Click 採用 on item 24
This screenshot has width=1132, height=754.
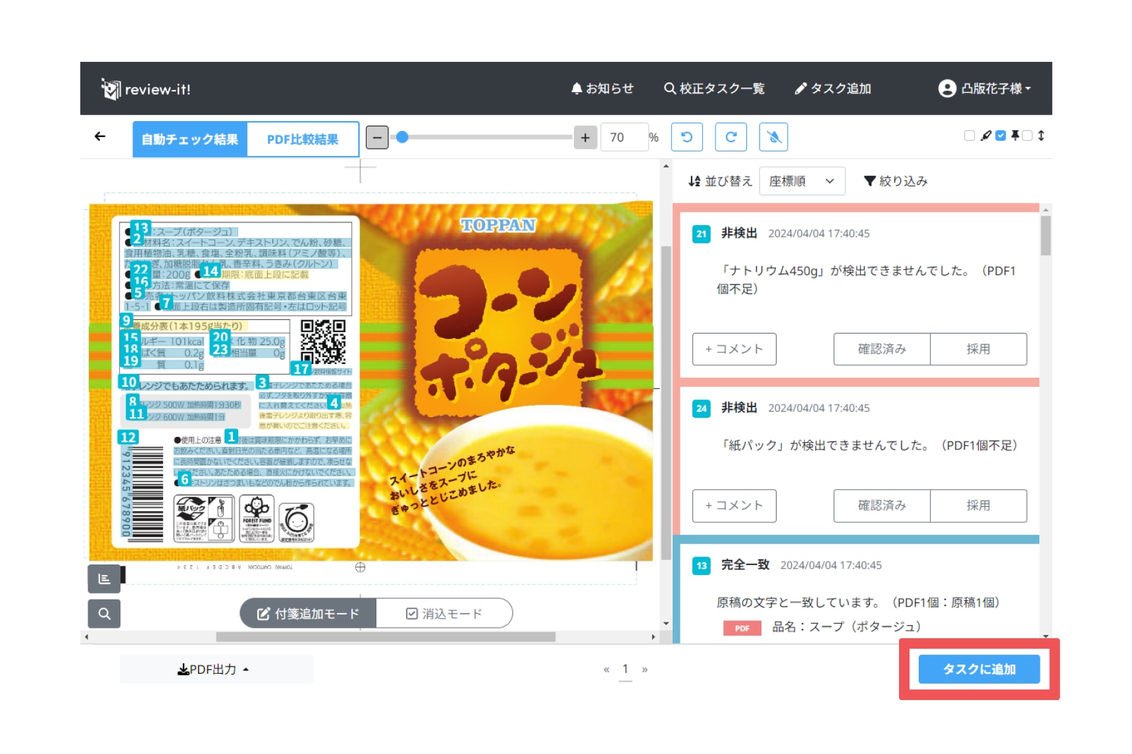[978, 505]
